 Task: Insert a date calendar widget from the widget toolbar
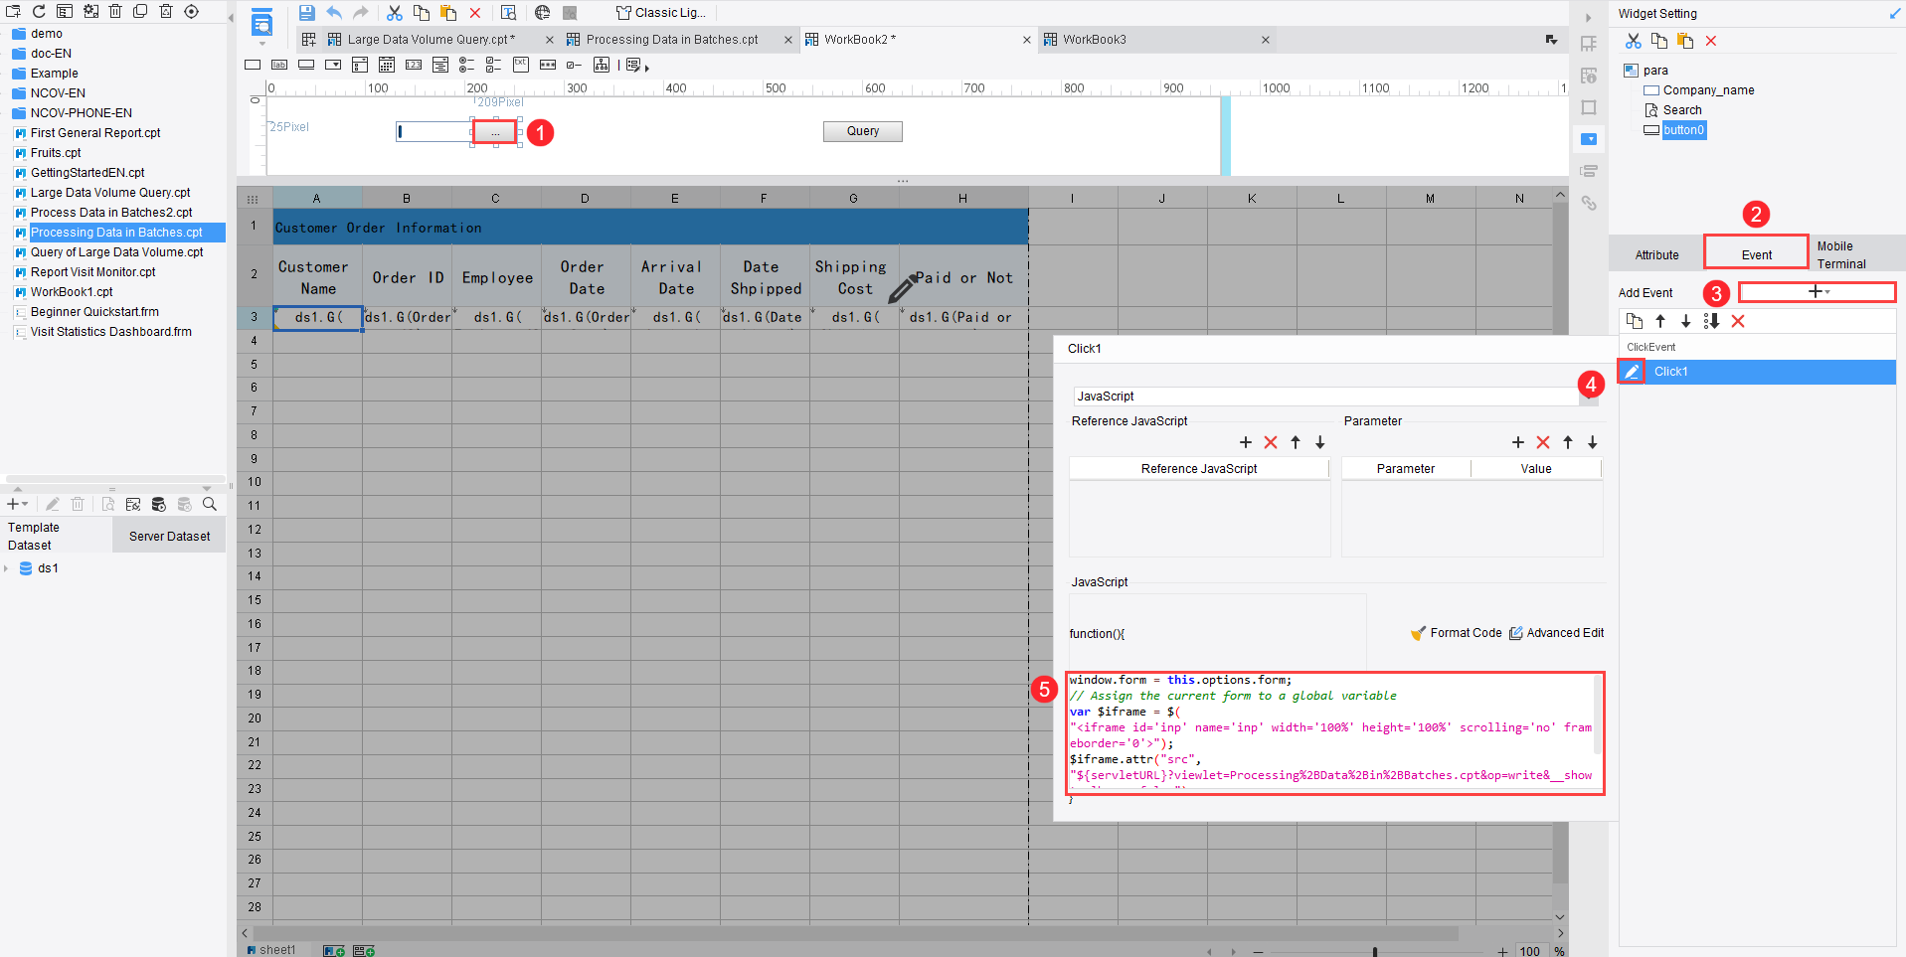tap(387, 65)
